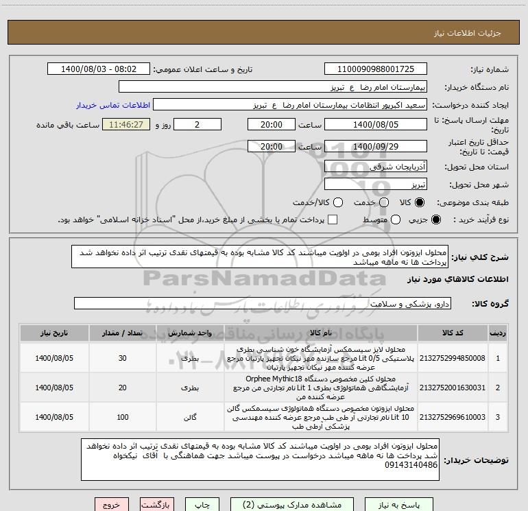528x511 pixels.
Task: Select the جزیی purchase type radio
Action: pyautogui.click(x=435, y=219)
